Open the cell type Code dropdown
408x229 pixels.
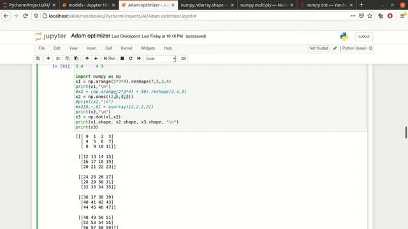(x=161, y=59)
